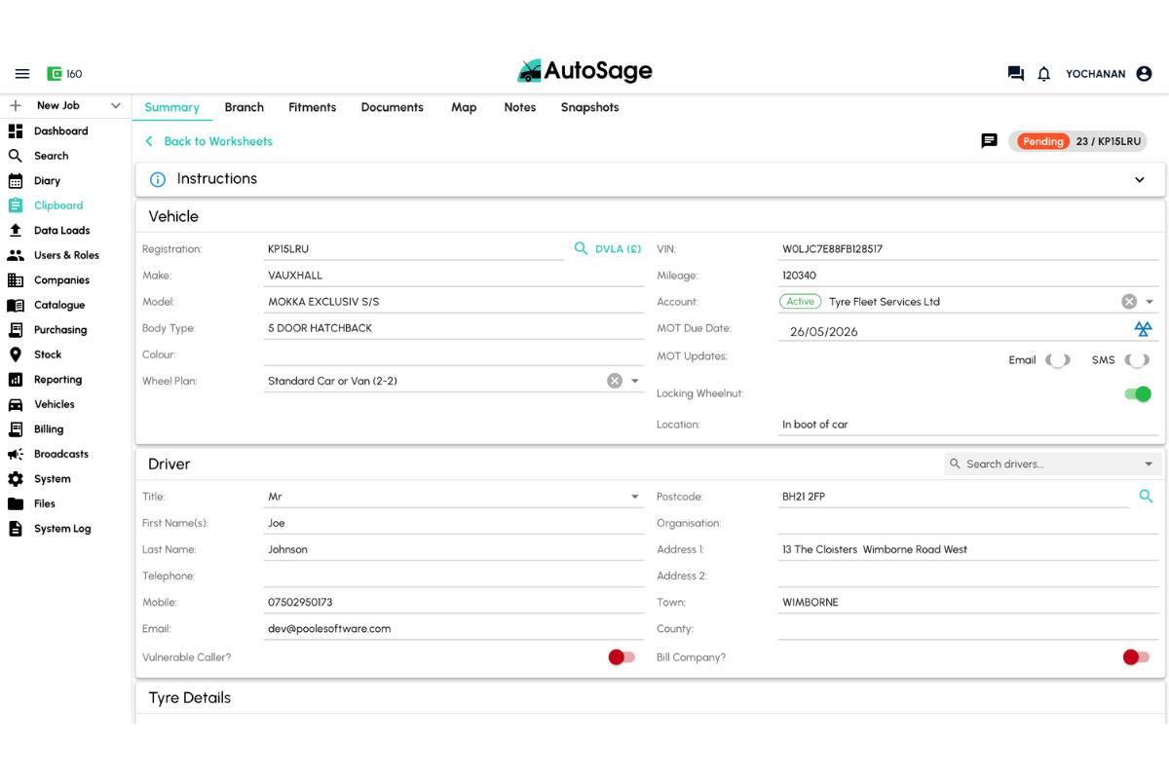Viewport: 1169px width, 779px height.
Task: Click the postcode search magnifier icon
Action: (x=1146, y=497)
